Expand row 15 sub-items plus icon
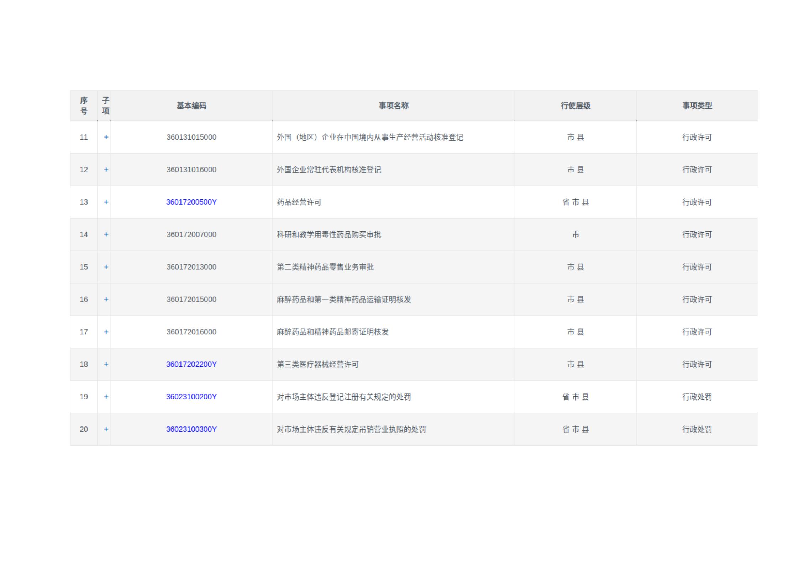The image size is (799, 564). tap(106, 267)
